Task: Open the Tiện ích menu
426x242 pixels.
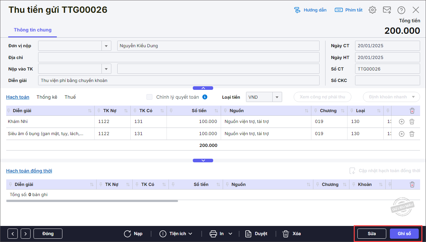Action: click(x=176, y=234)
